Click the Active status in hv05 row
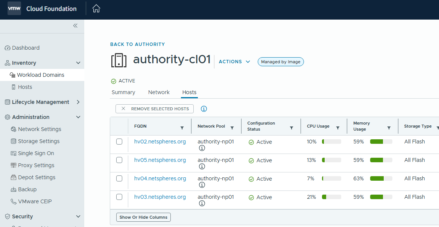 point(260,160)
